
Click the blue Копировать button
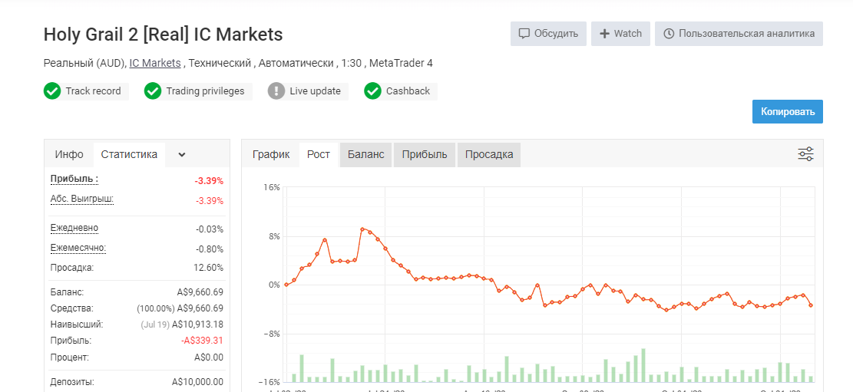pyautogui.click(x=788, y=112)
